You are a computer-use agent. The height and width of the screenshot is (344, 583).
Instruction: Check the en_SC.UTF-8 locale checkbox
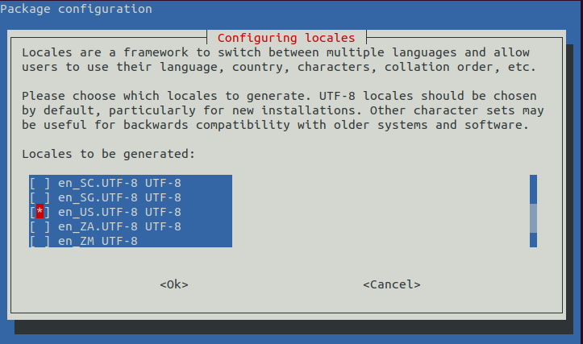pyautogui.click(x=40, y=183)
